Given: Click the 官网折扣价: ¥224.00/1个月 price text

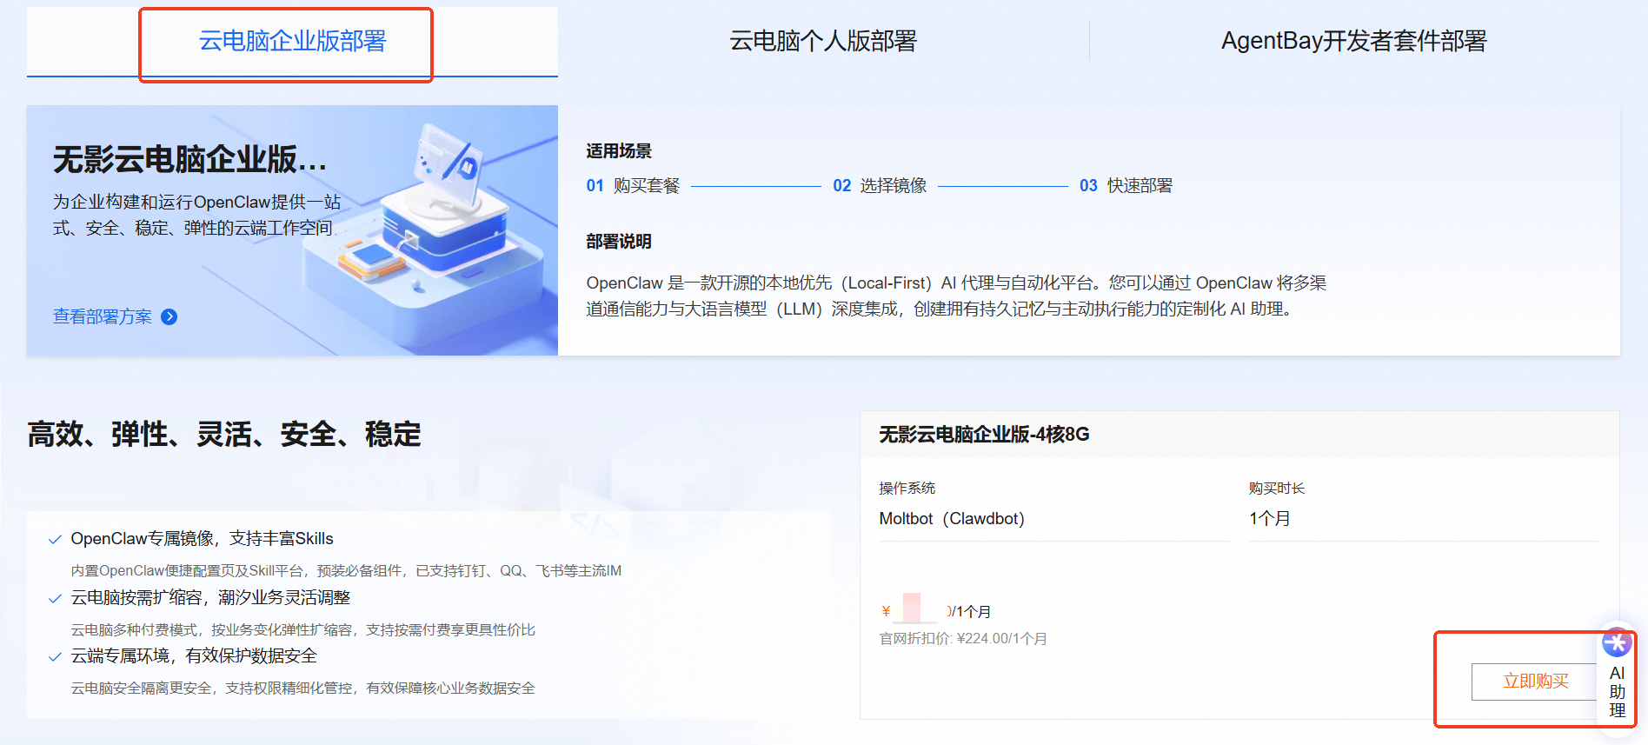Looking at the screenshot, I should [963, 639].
